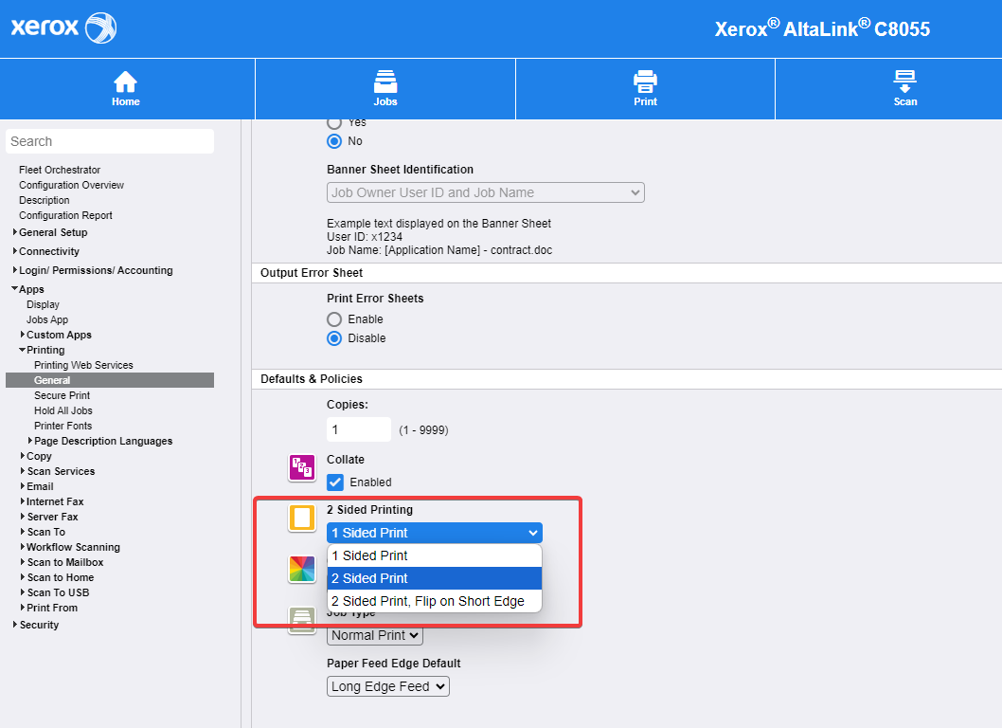Image resolution: width=1002 pixels, height=728 pixels.
Task: Open the Normal Print job type dropdown
Action: coord(375,635)
